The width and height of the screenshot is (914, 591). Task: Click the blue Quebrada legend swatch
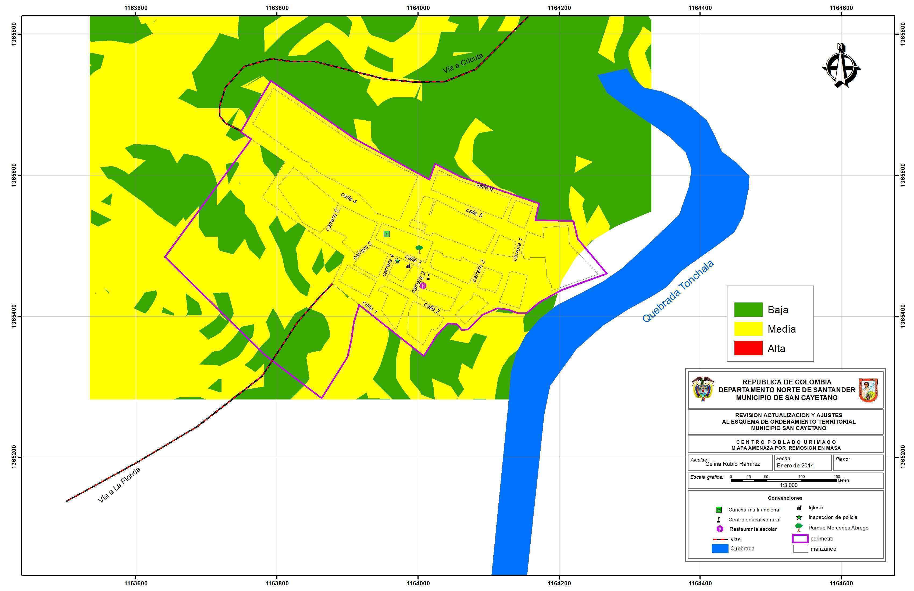720,548
